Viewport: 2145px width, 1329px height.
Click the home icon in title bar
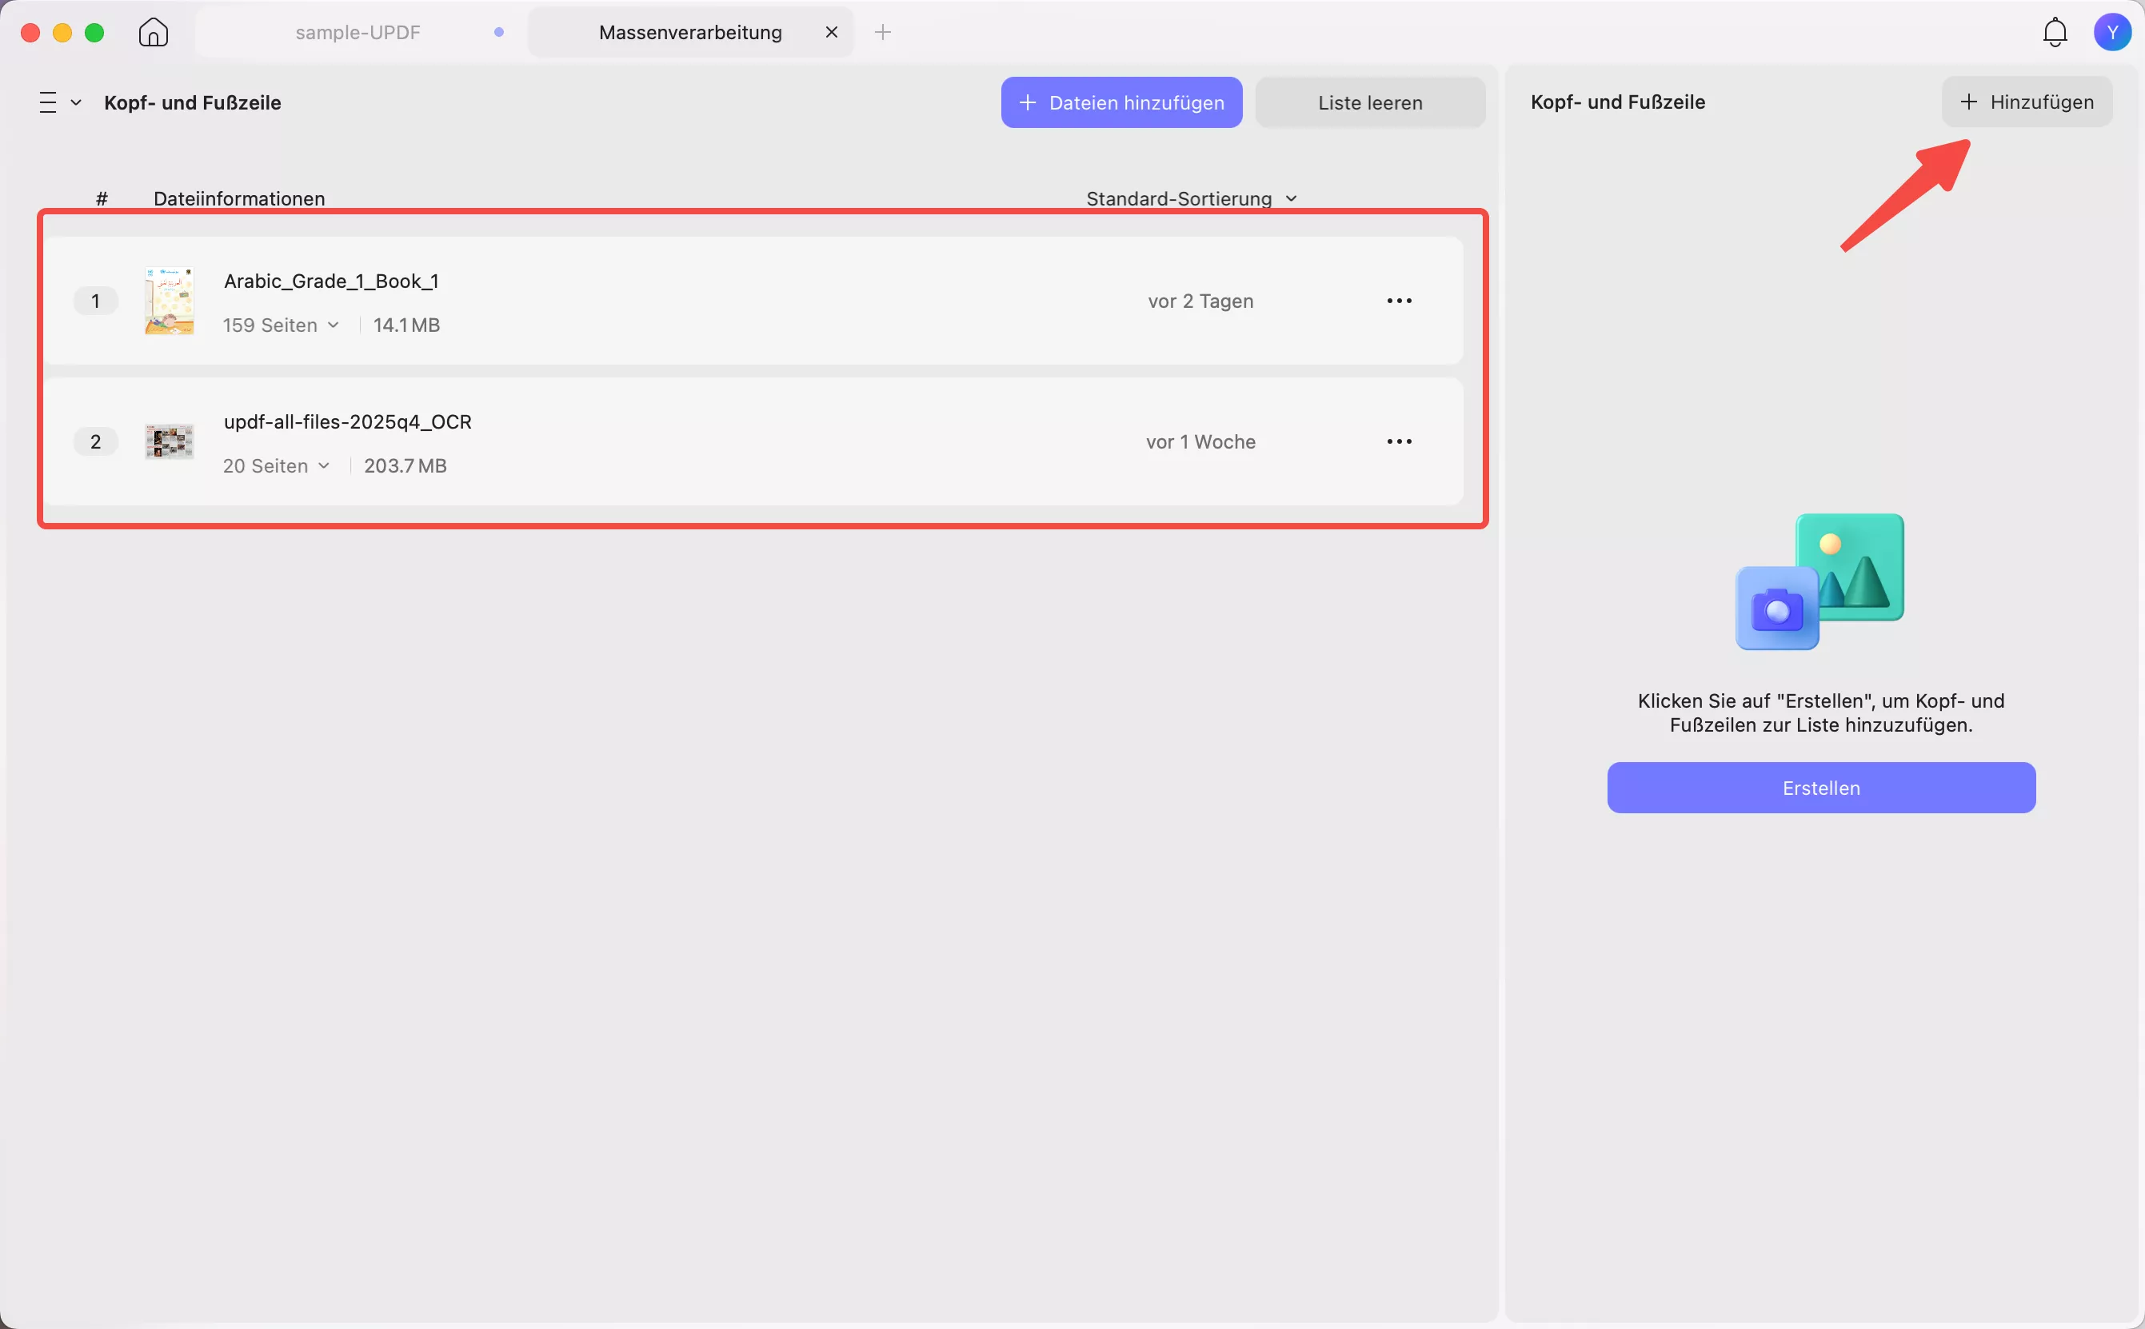click(153, 33)
